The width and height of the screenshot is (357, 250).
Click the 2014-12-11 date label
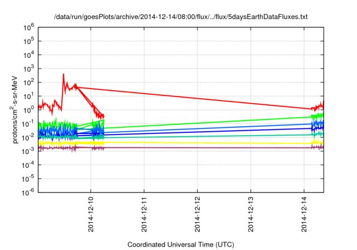(x=144, y=214)
